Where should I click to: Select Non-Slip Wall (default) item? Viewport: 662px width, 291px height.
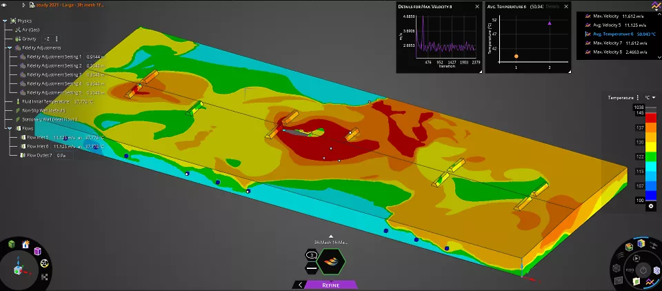(43, 110)
